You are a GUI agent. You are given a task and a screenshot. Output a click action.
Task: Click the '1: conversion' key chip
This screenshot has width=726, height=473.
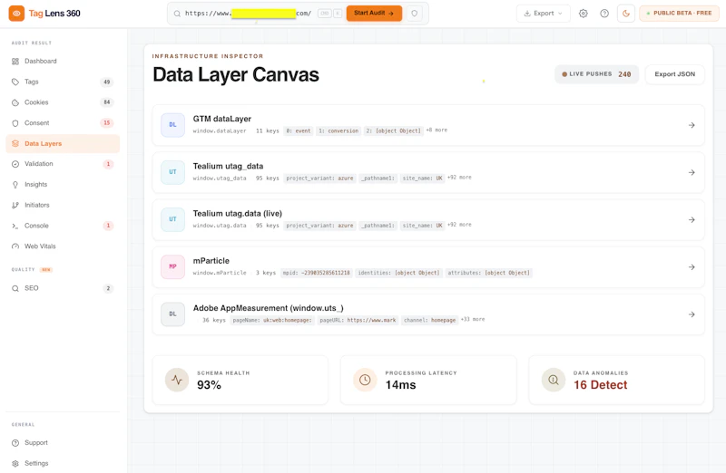pyautogui.click(x=338, y=130)
